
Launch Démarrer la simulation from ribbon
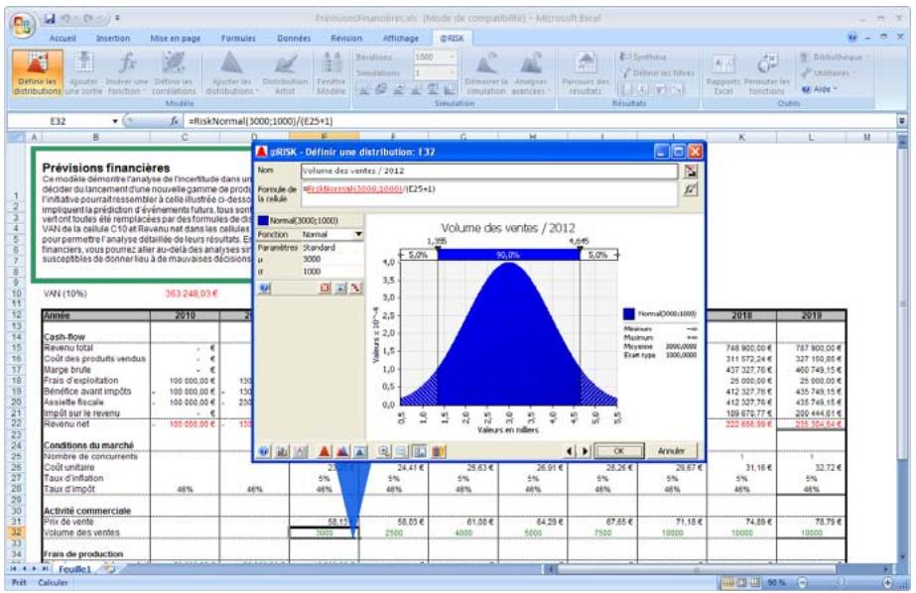click(x=484, y=78)
